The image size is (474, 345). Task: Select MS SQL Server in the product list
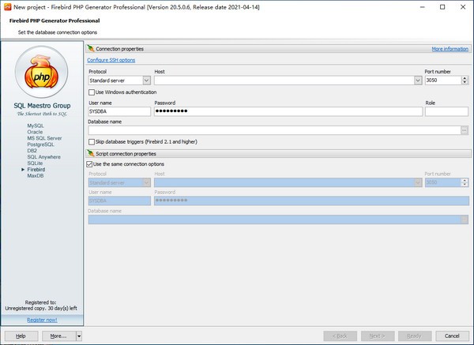44,138
